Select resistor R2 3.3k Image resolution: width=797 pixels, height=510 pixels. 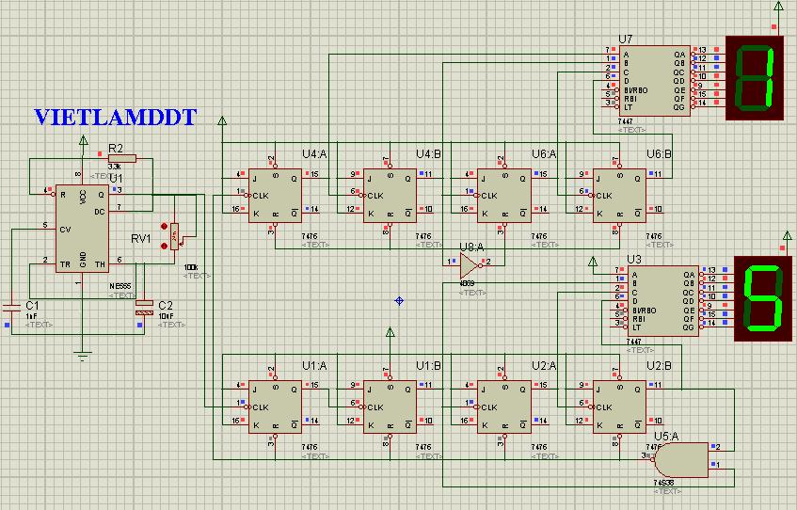[122, 158]
